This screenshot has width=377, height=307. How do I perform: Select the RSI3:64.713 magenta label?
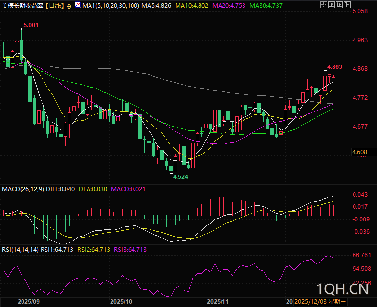[130, 249]
